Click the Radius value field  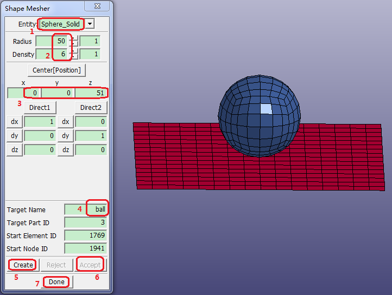(x=52, y=41)
